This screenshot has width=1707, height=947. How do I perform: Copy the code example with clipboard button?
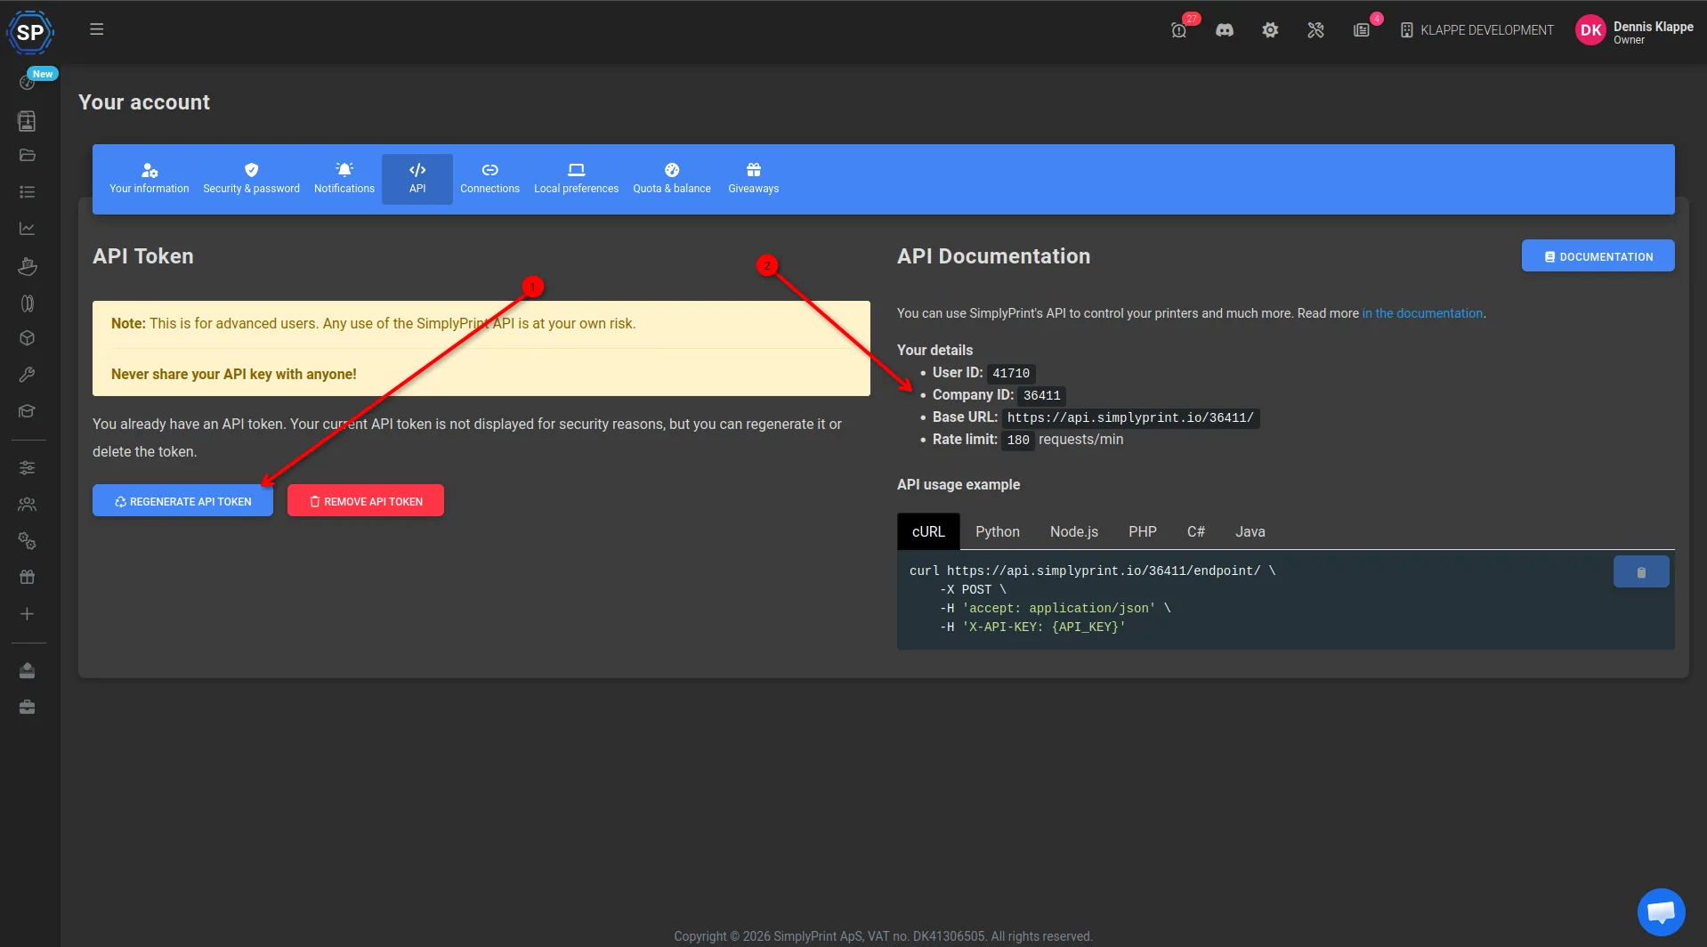click(x=1641, y=572)
